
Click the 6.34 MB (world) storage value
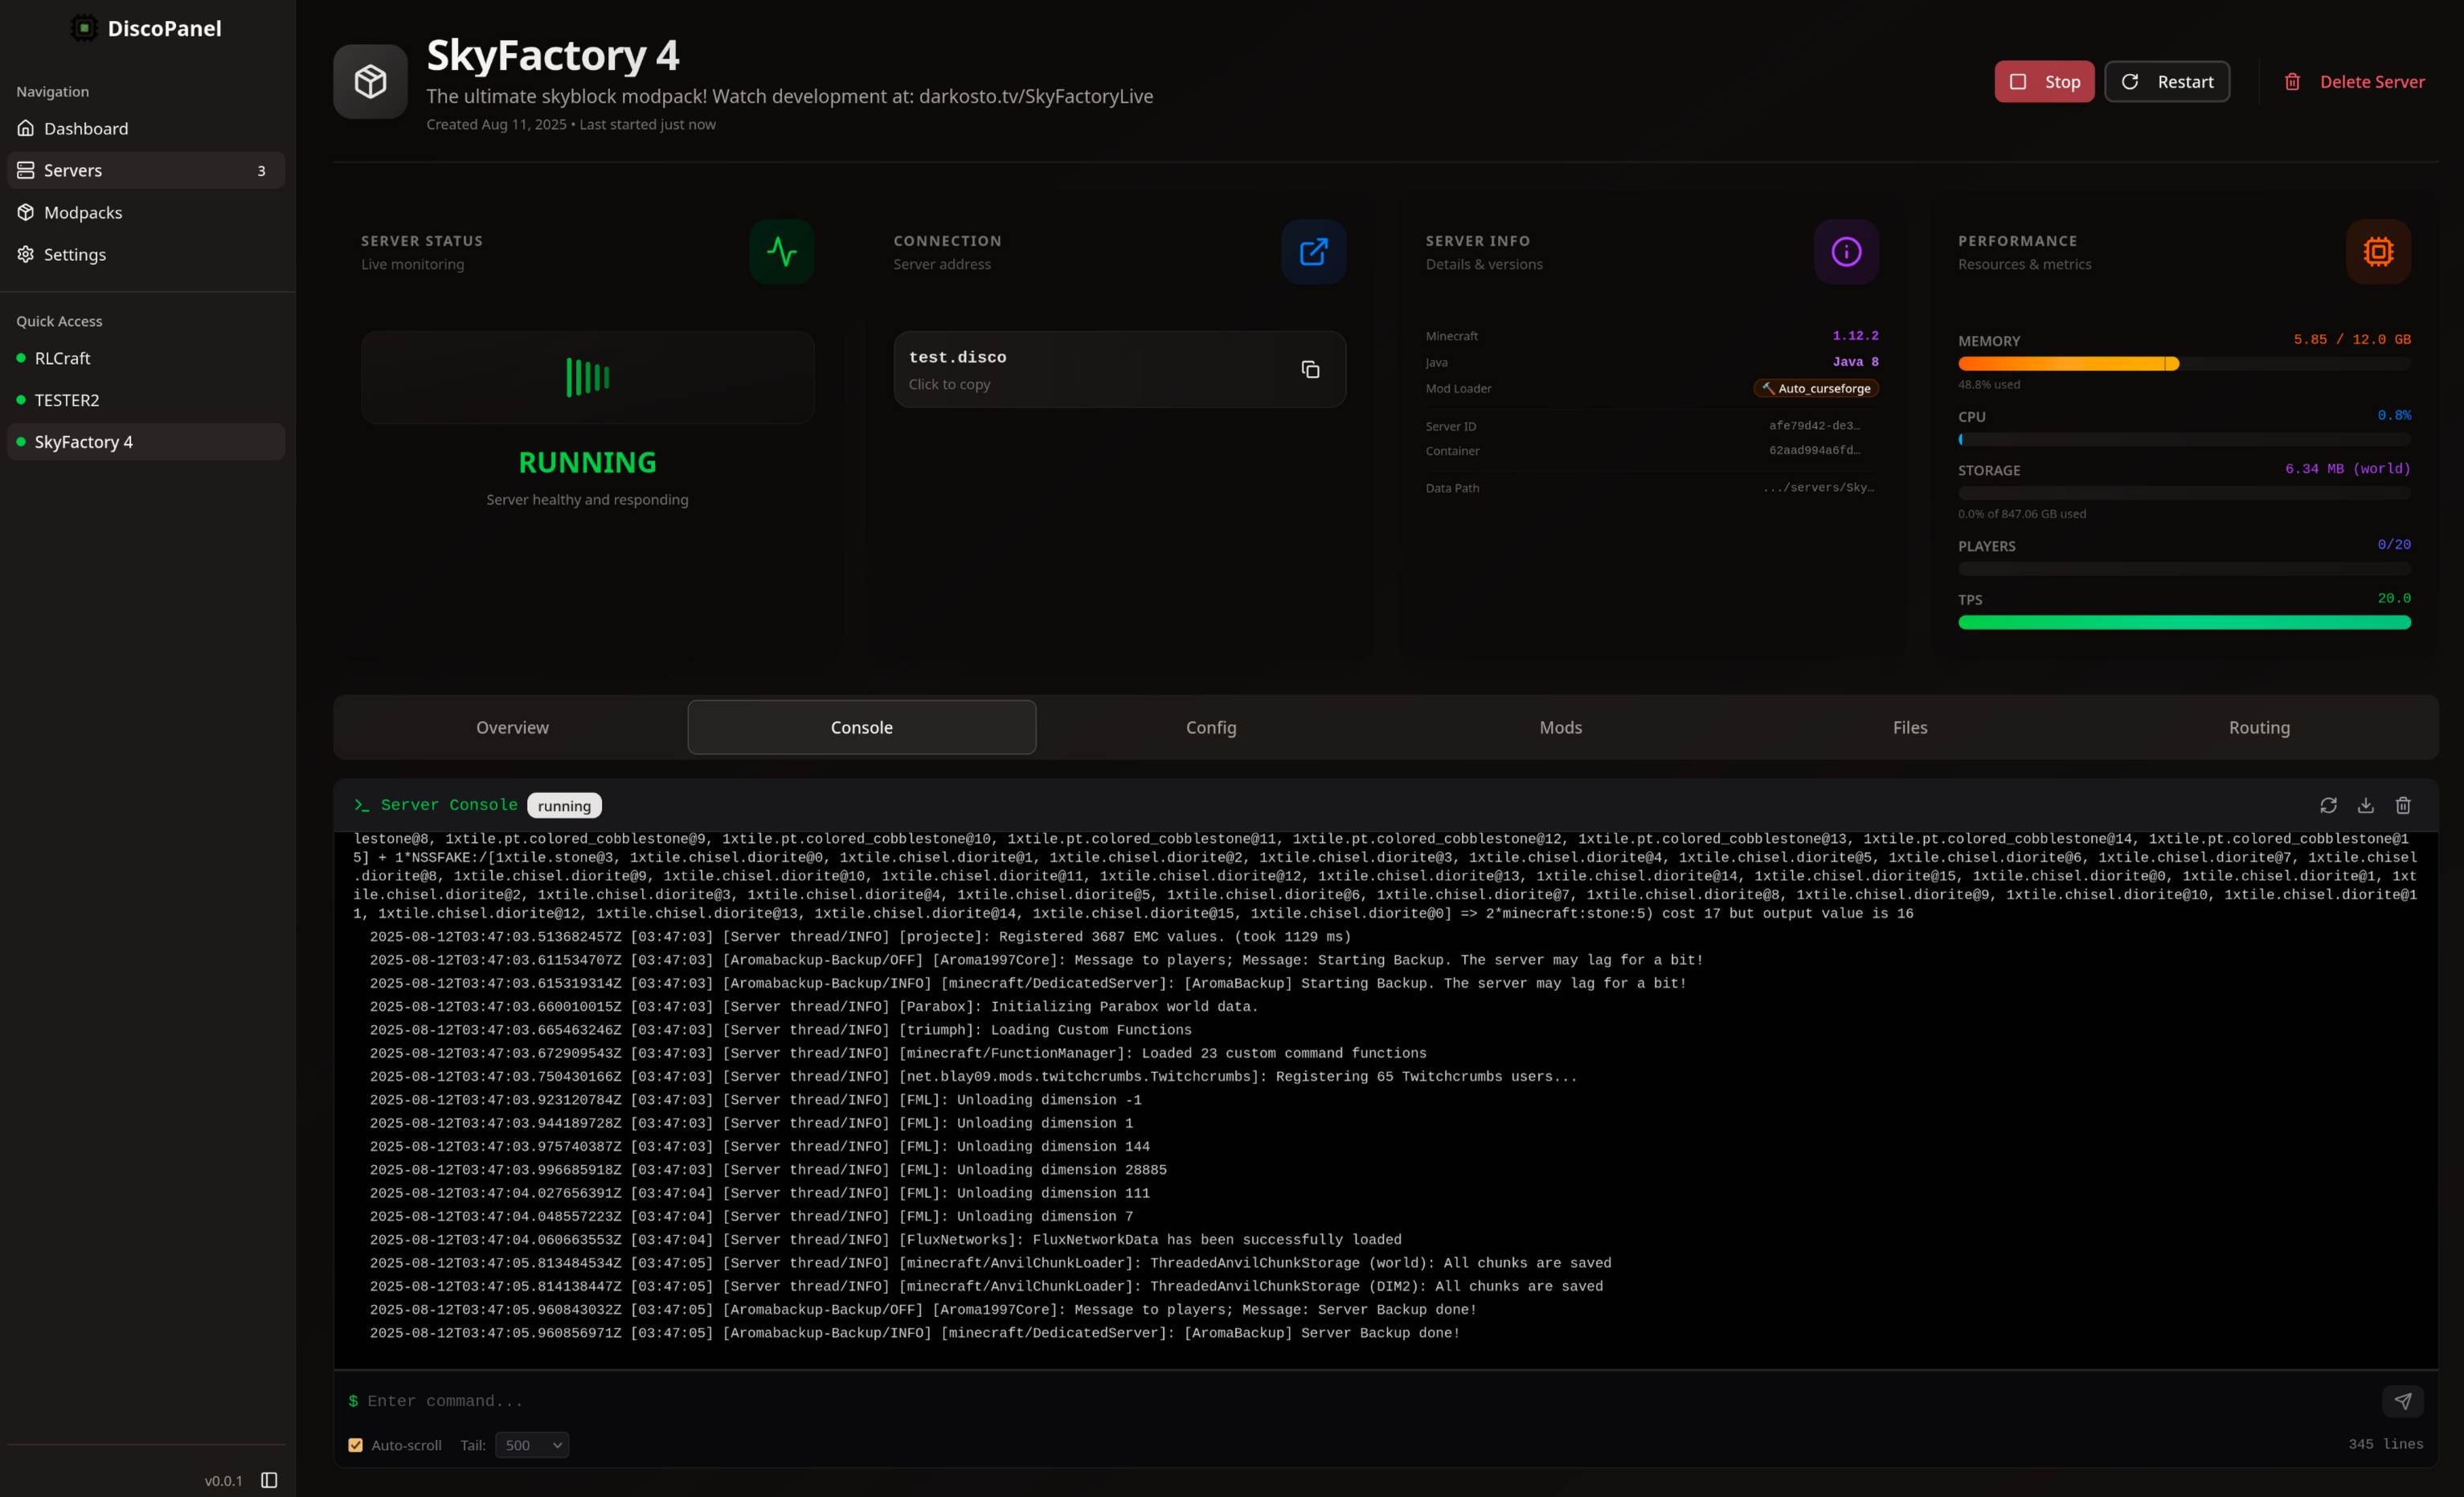pyautogui.click(x=2347, y=469)
